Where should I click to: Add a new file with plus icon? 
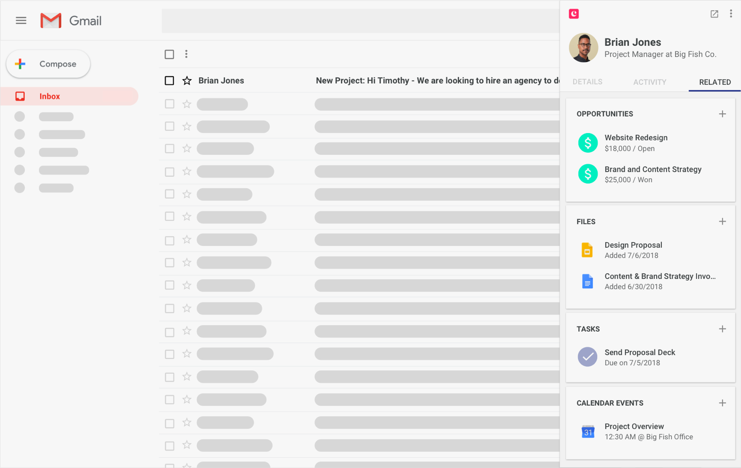point(722,221)
